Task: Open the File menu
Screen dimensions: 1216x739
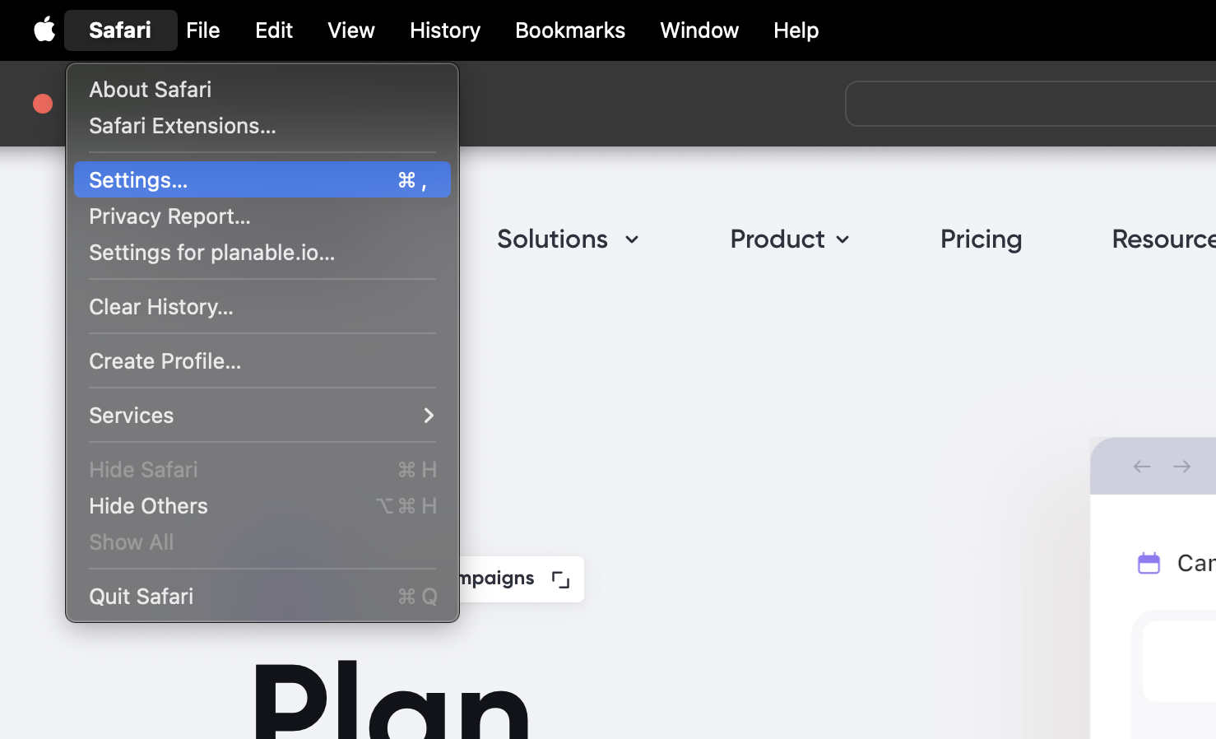Action: pos(202,30)
